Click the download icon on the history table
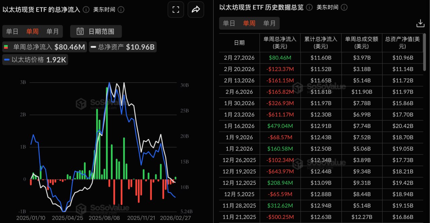Screen dimensions: 430x223 click(420, 23)
